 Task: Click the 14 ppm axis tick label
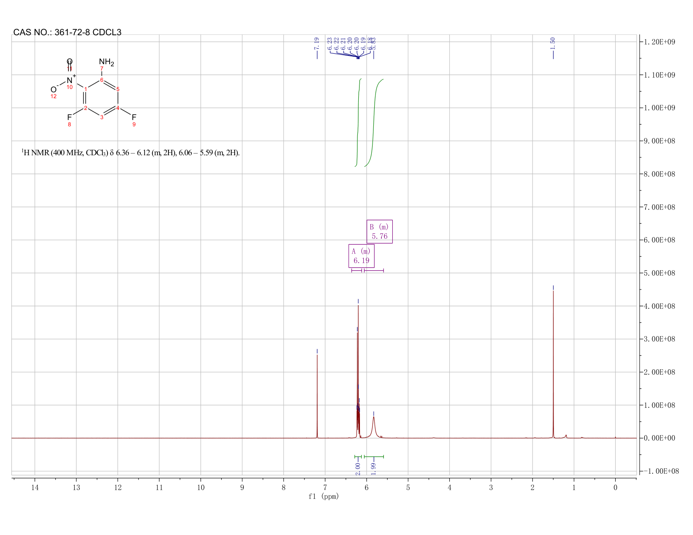click(x=35, y=487)
